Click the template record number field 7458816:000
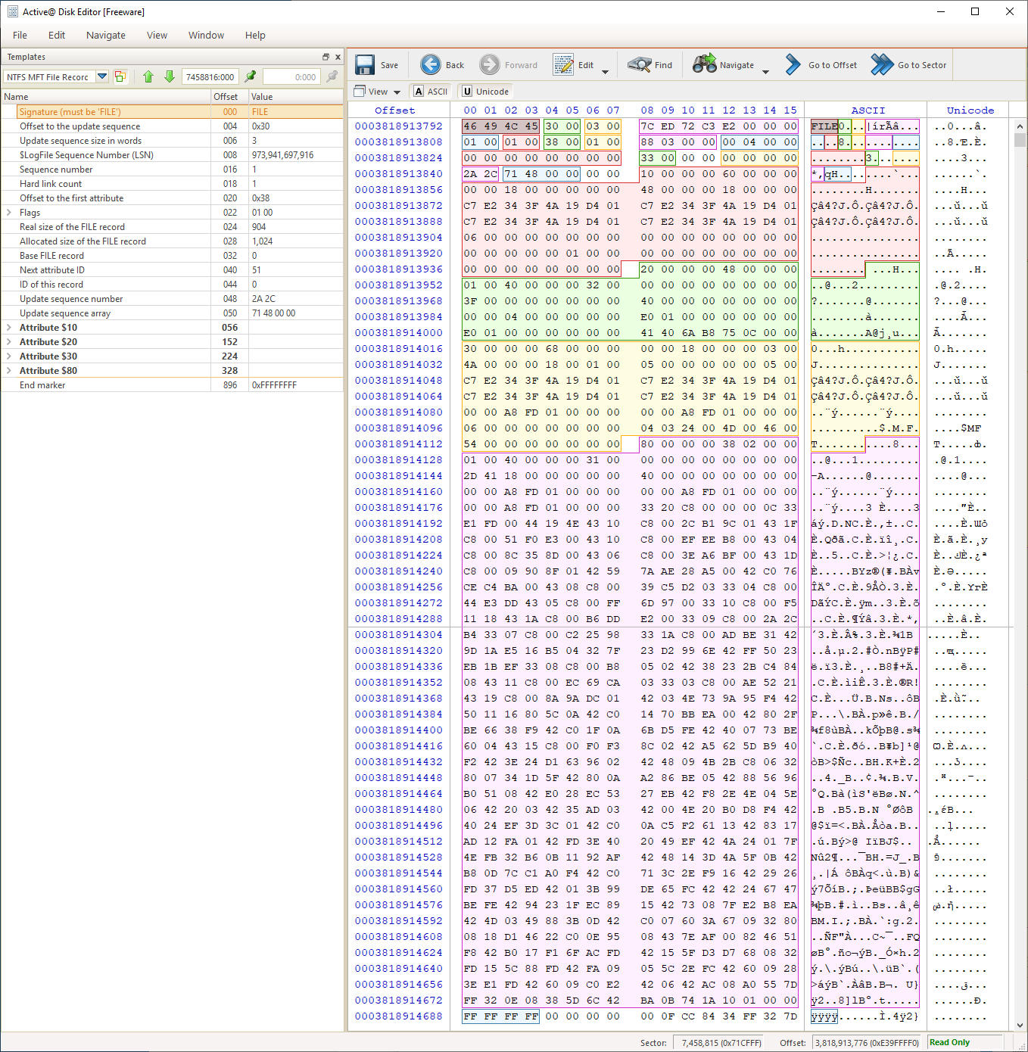 pyautogui.click(x=210, y=76)
